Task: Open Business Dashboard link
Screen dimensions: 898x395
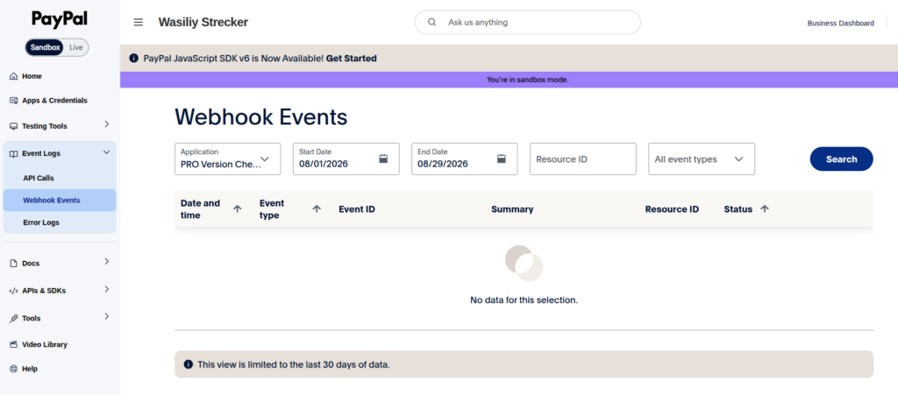Action: click(x=841, y=23)
